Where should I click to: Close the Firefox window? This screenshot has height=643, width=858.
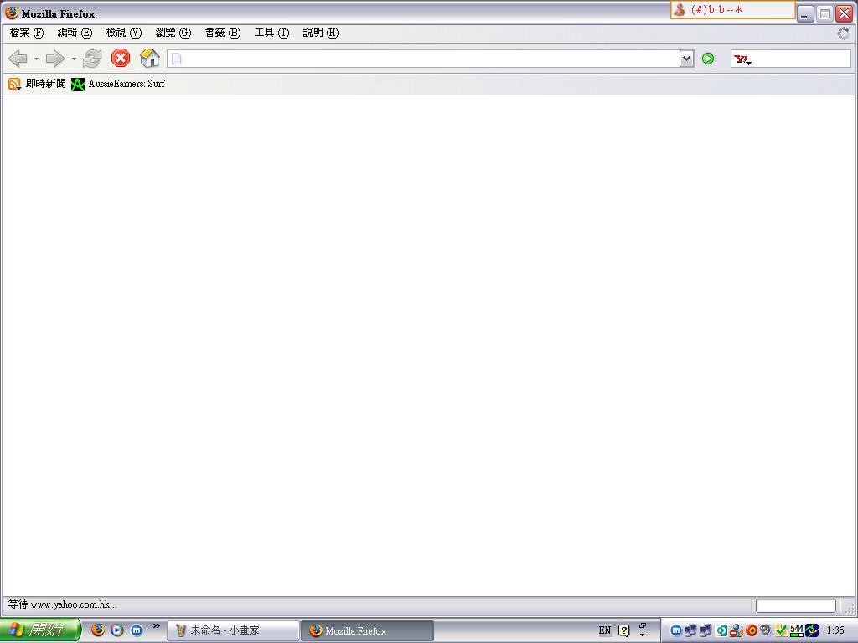[845, 14]
